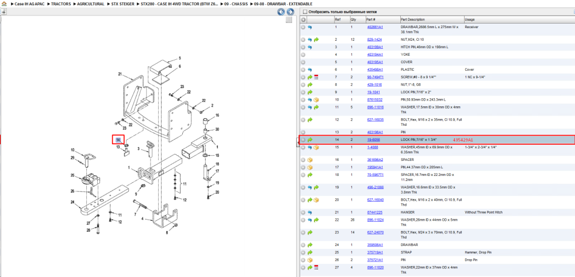This screenshot has width=575, height=277.
Task: Click package box icon in row 10 PIN
Action: [x=316, y=99]
